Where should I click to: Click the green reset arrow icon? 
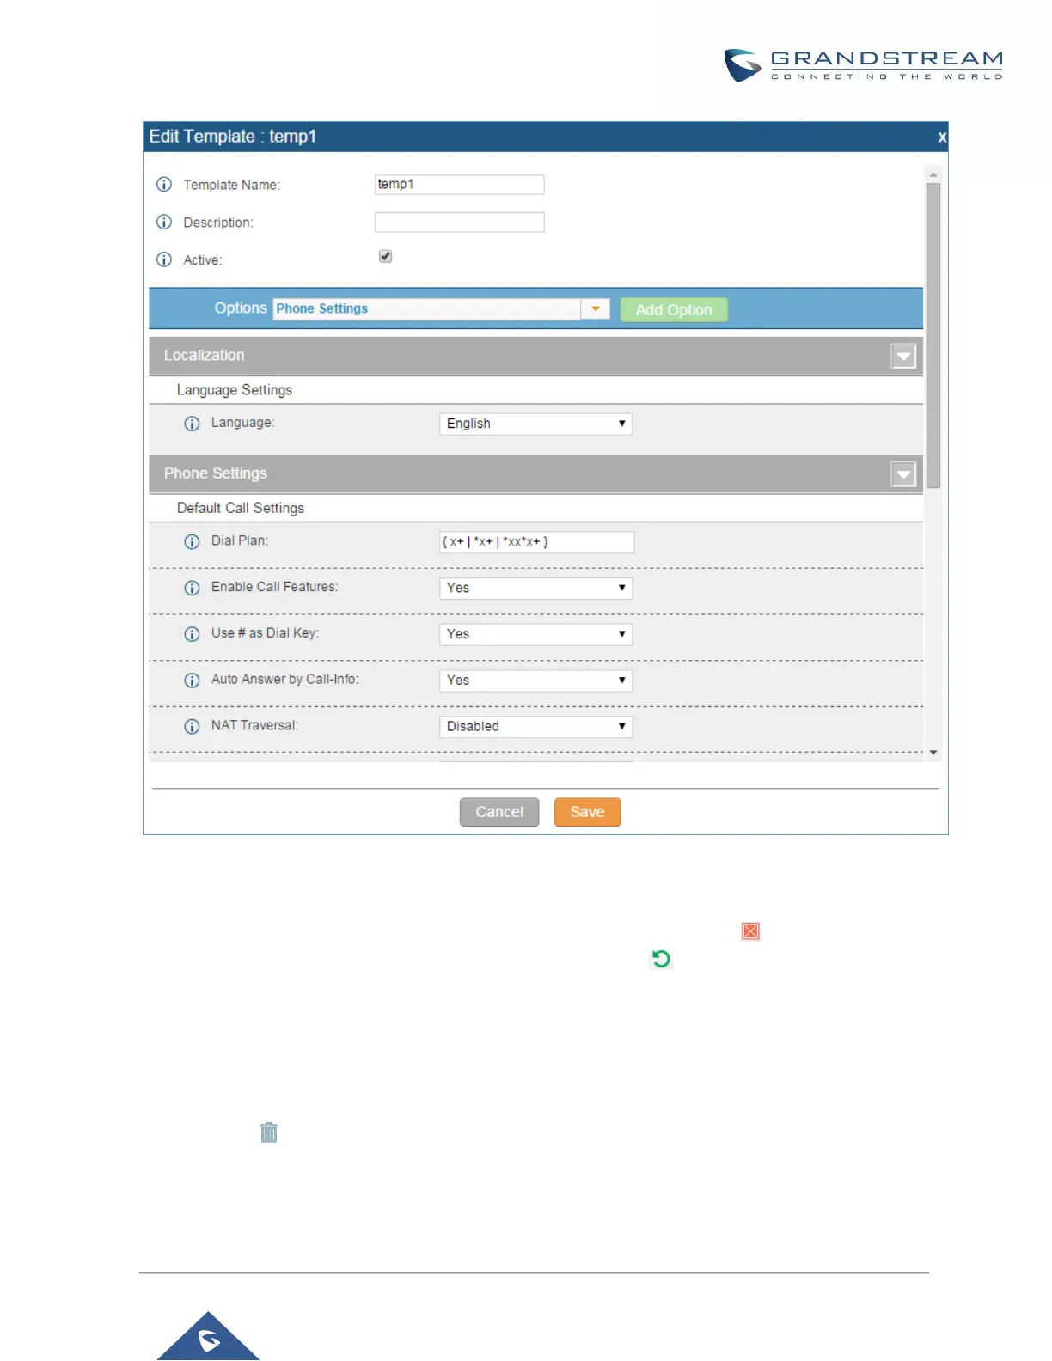(x=661, y=959)
